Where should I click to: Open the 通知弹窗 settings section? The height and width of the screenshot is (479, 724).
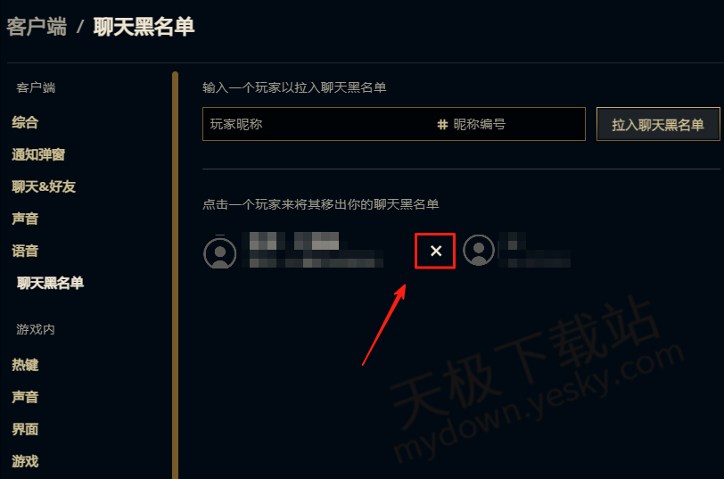38,154
